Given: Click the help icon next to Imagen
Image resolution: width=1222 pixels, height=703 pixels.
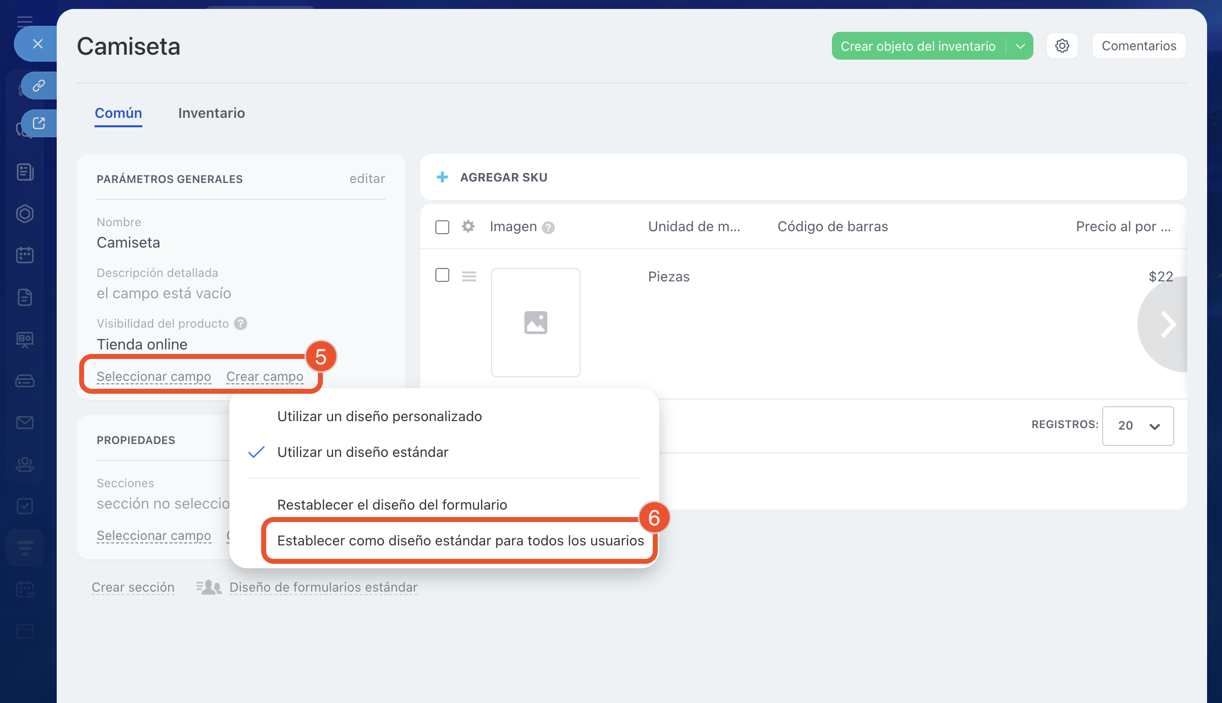Looking at the screenshot, I should [x=548, y=228].
